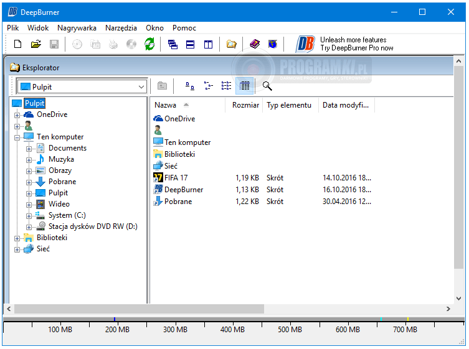The height and width of the screenshot is (349, 469).
Task: Click the Tile horizontally icon
Action: point(190,45)
